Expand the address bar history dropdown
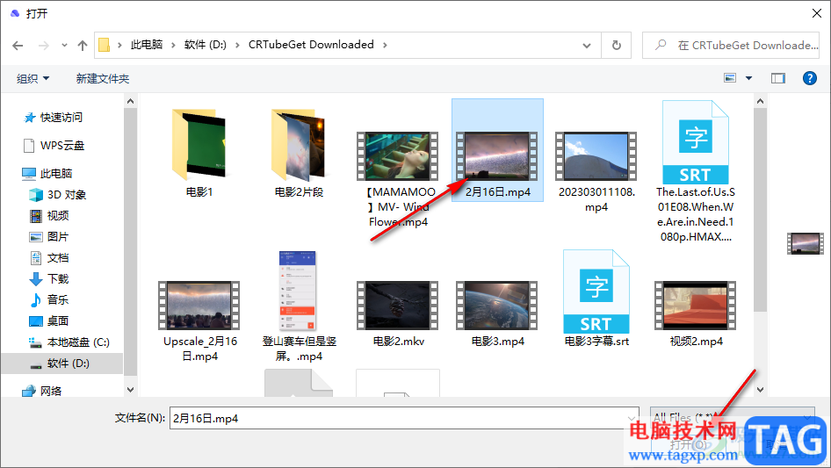This screenshot has height=468, width=831. (x=587, y=45)
